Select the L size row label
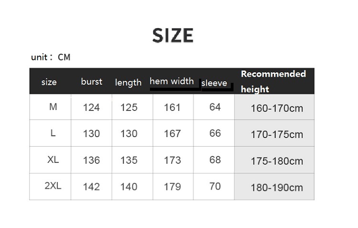Screen dimensions: 358x228 point(53,133)
